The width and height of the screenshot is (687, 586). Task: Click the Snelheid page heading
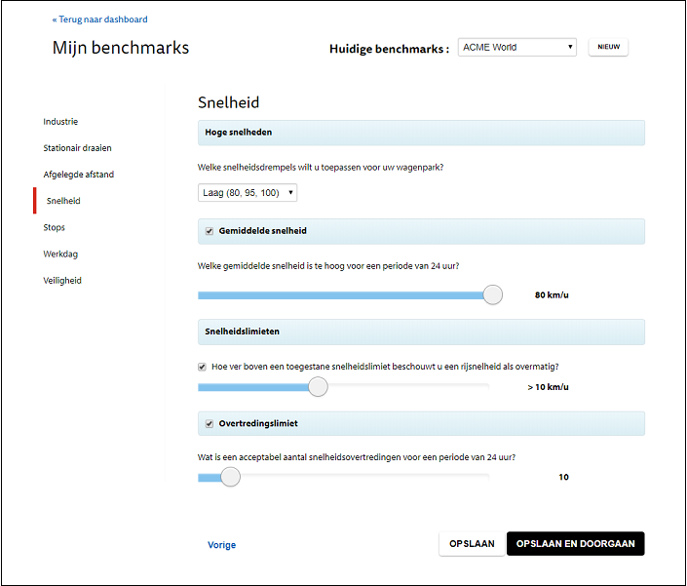(228, 102)
